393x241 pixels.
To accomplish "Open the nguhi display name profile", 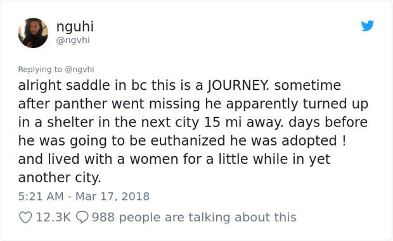I will pyautogui.click(x=75, y=26).
